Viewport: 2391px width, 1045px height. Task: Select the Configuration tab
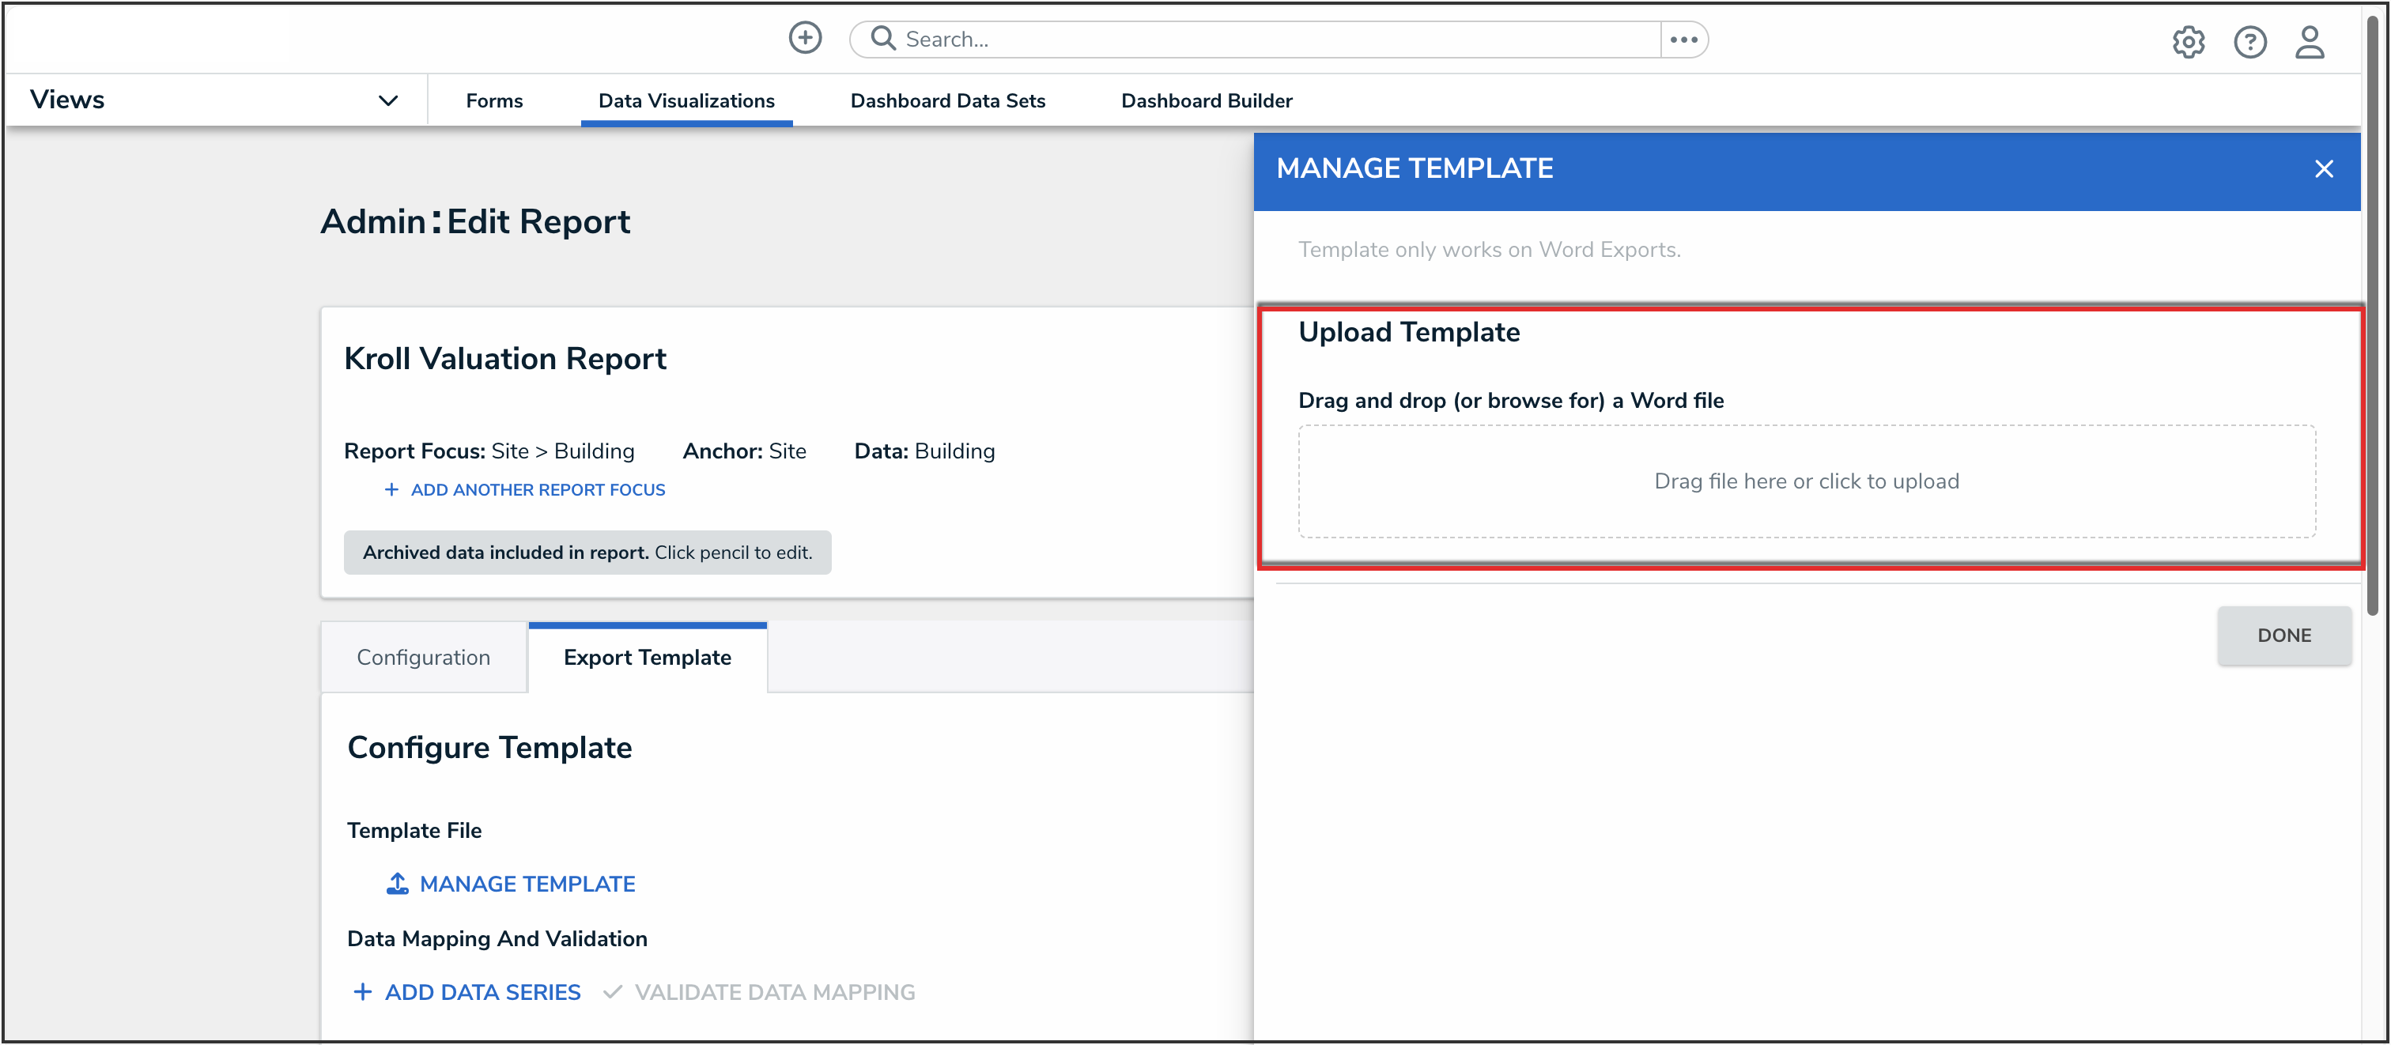pos(423,656)
